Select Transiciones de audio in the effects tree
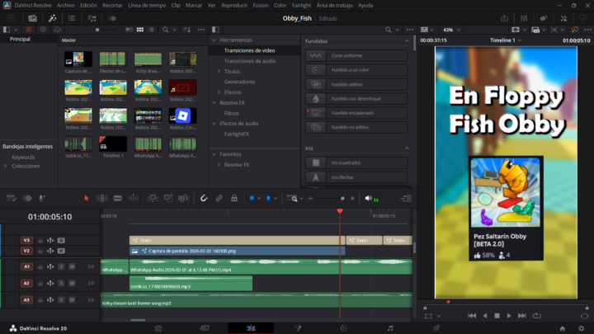 tap(250, 61)
